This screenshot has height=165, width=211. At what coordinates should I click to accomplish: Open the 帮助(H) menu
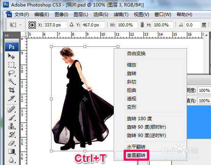[184, 15]
